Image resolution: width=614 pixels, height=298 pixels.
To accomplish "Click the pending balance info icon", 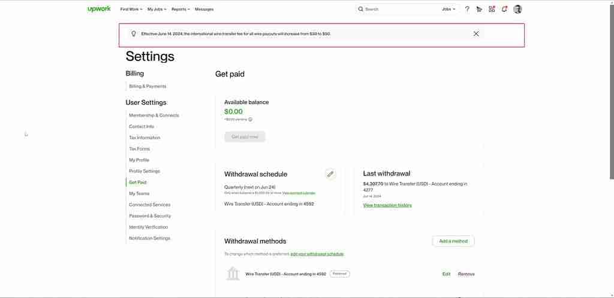I will [250, 119].
